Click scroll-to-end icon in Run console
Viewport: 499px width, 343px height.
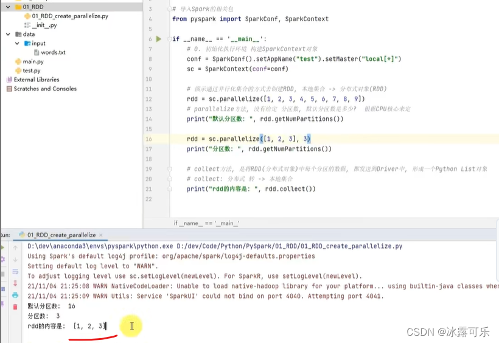tap(15, 283)
